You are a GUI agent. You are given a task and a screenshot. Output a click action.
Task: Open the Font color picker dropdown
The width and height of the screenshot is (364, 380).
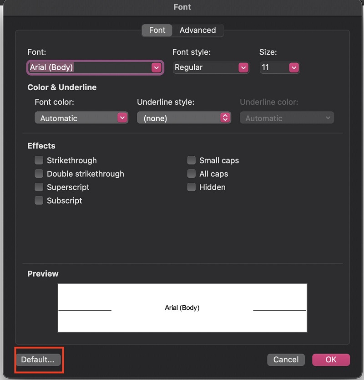pyautogui.click(x=122, y=118)
